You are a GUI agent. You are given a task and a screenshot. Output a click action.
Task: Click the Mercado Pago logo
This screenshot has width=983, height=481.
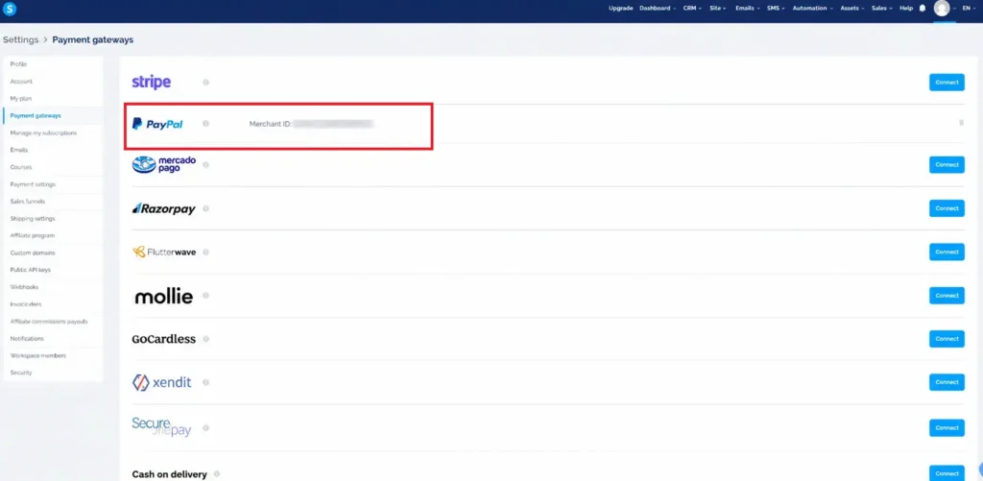[163, 165]
